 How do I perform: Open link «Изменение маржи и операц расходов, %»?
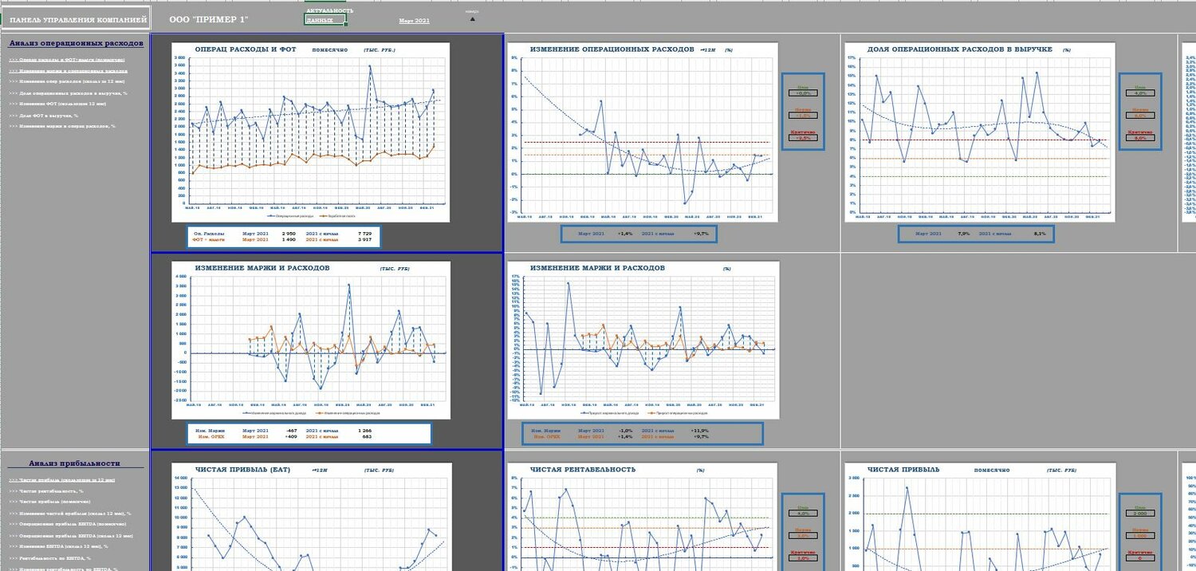(x=62, y=126)
